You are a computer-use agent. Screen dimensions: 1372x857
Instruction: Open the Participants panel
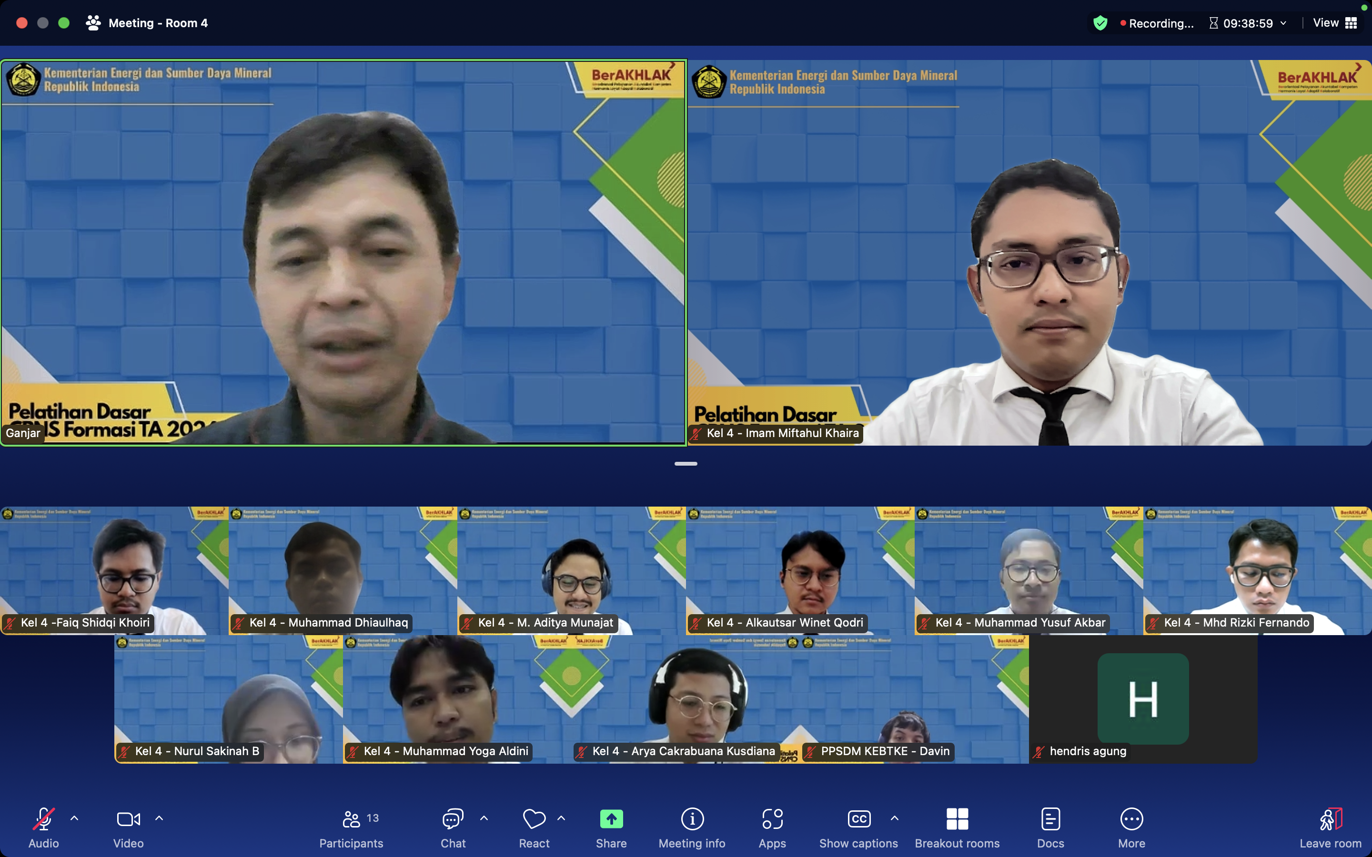tap(351, 819)
